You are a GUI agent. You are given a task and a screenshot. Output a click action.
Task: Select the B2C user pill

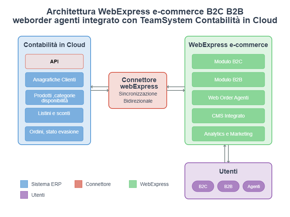coord(203,186)
